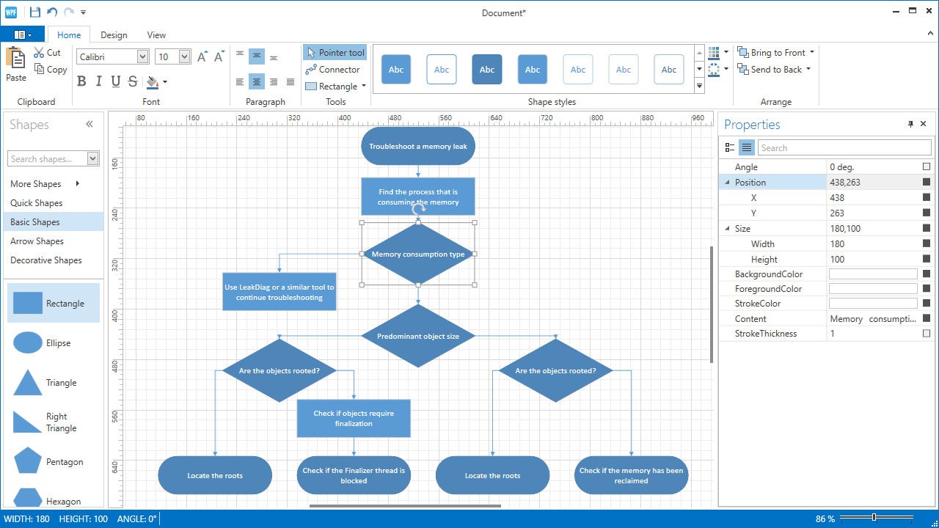Image resolution: width=939 pixels, height=528 pixels.
Task: Pin the Properties panel
Action: click(911, 124)
